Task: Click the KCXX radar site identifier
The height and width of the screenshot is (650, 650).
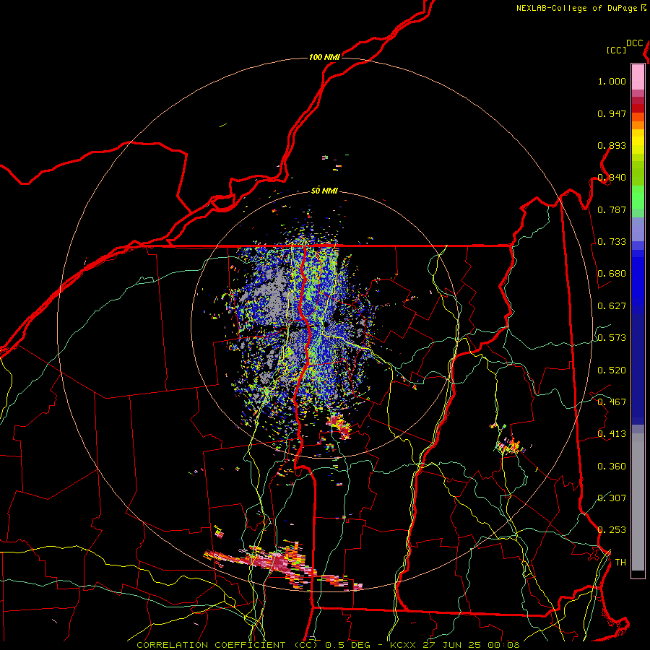Action: coord(402,645)
